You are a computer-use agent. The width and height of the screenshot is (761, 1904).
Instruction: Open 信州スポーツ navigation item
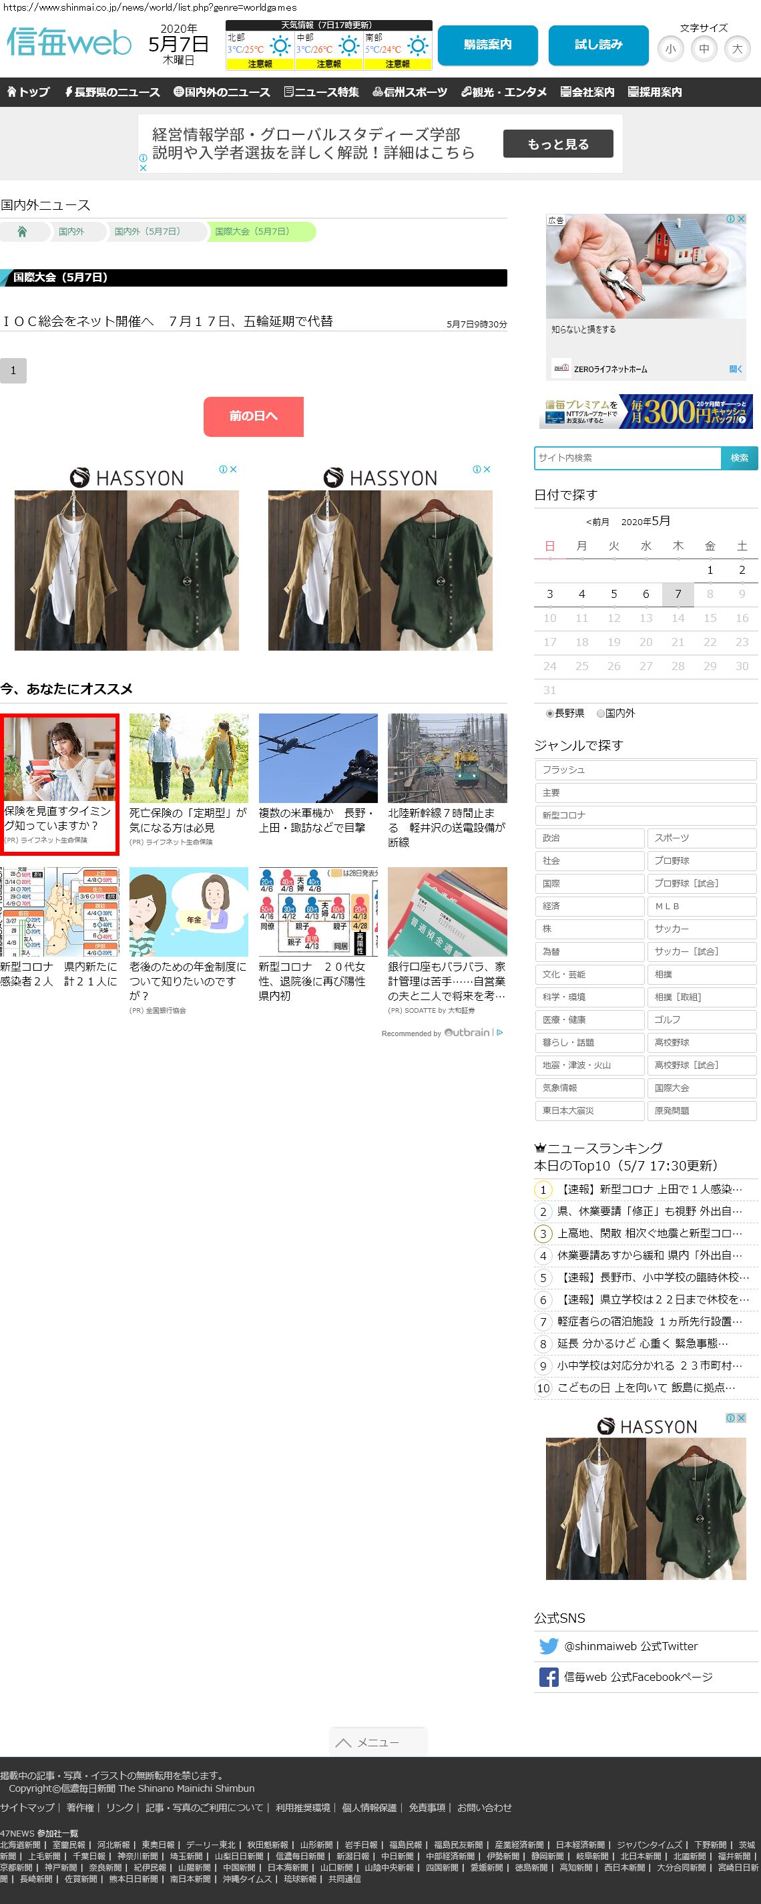(x=410, y=92)
